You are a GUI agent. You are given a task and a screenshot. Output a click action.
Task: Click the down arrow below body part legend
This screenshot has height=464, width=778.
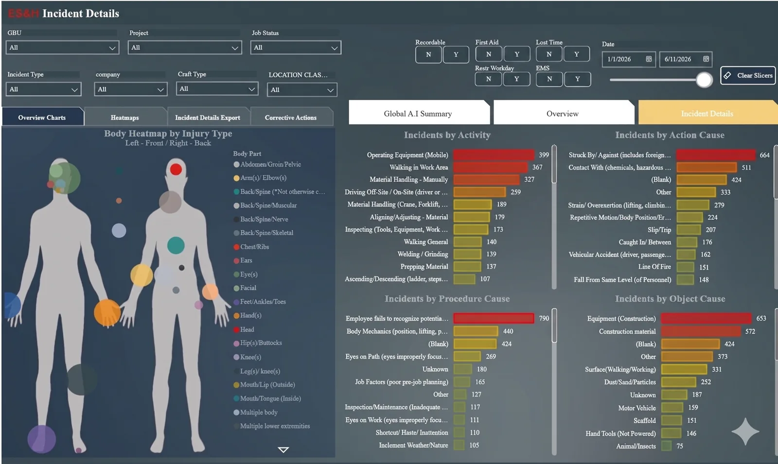[x=283, y=450]
